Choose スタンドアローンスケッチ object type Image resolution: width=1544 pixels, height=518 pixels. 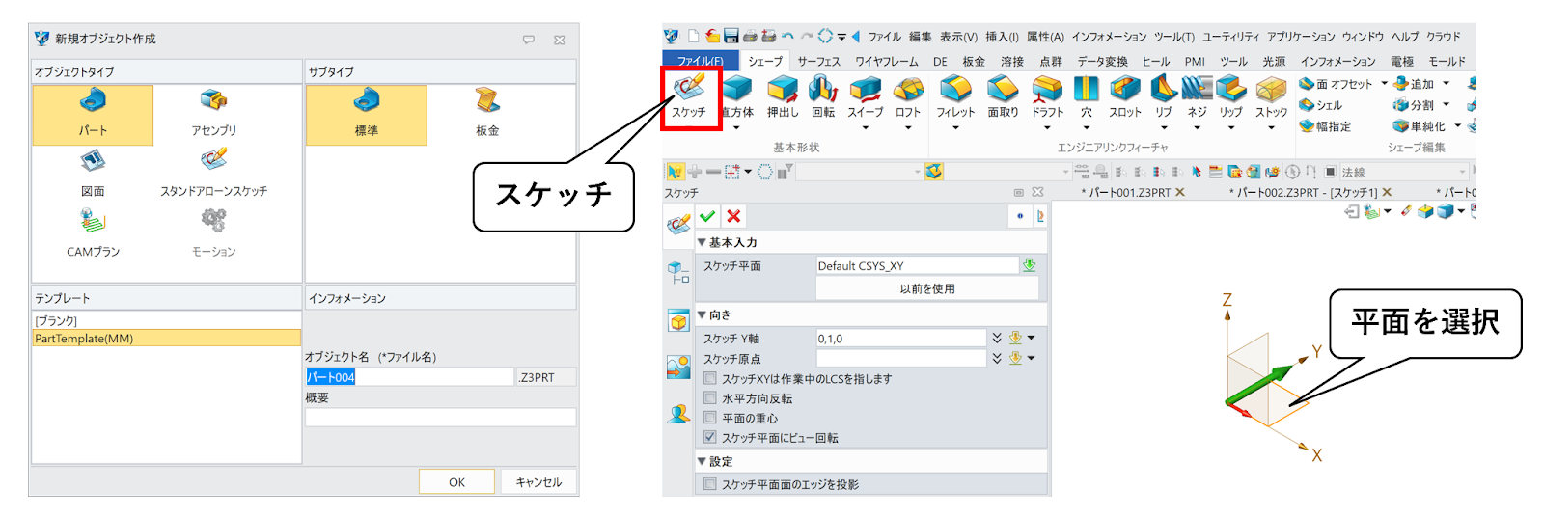213,175
